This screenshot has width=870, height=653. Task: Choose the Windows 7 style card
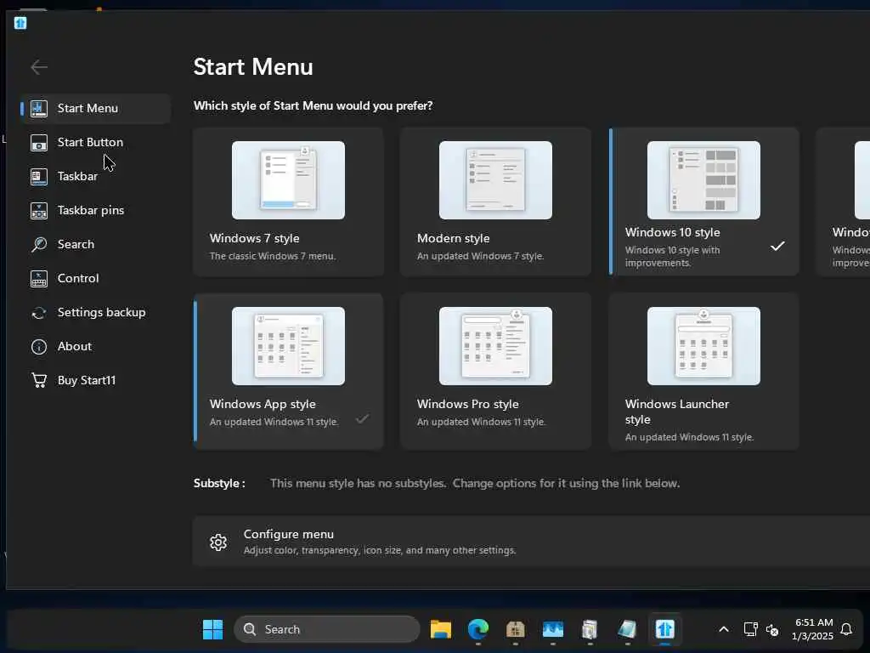tap(289, 202)
